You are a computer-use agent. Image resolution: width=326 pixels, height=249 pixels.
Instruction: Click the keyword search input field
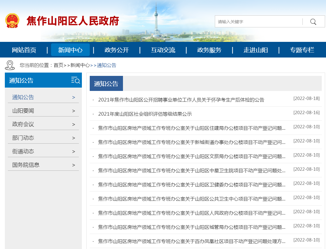258,22
